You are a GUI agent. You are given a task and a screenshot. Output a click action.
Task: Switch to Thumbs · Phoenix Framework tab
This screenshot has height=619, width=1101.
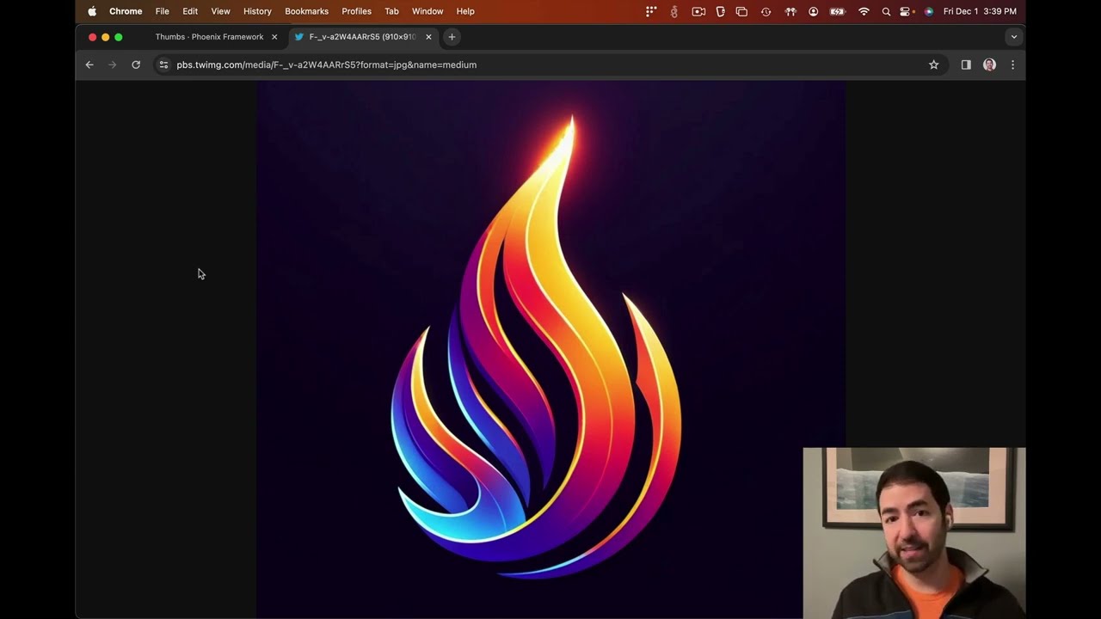pyautogui.click(x=209, y=37)
